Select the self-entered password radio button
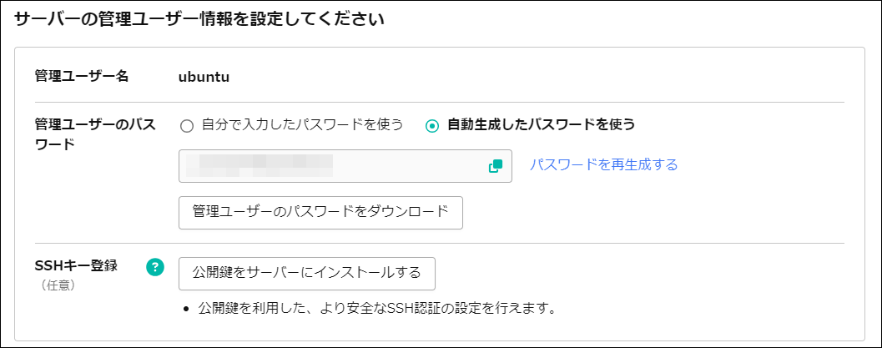Screen dimensions: 882x348 tap(187, 126)
